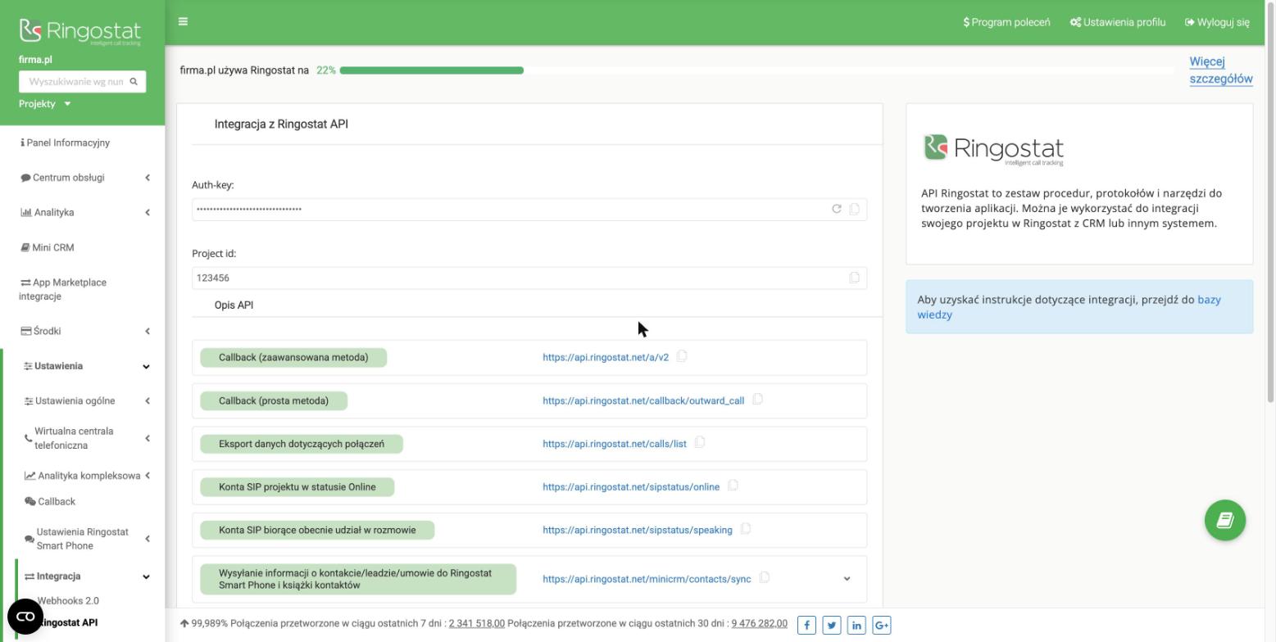Follow the Więcej szczegółów link
1276x642 pixels.
(x=1221, y=70)
